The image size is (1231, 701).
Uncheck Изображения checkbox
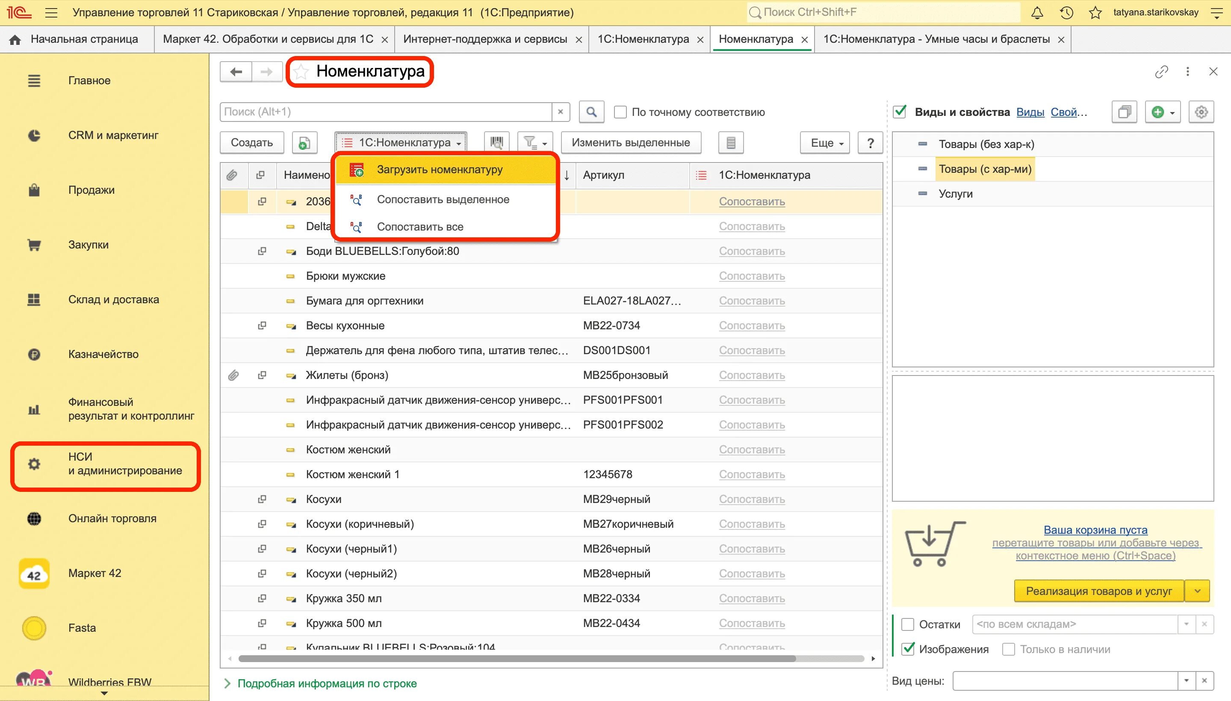[907, 649]
